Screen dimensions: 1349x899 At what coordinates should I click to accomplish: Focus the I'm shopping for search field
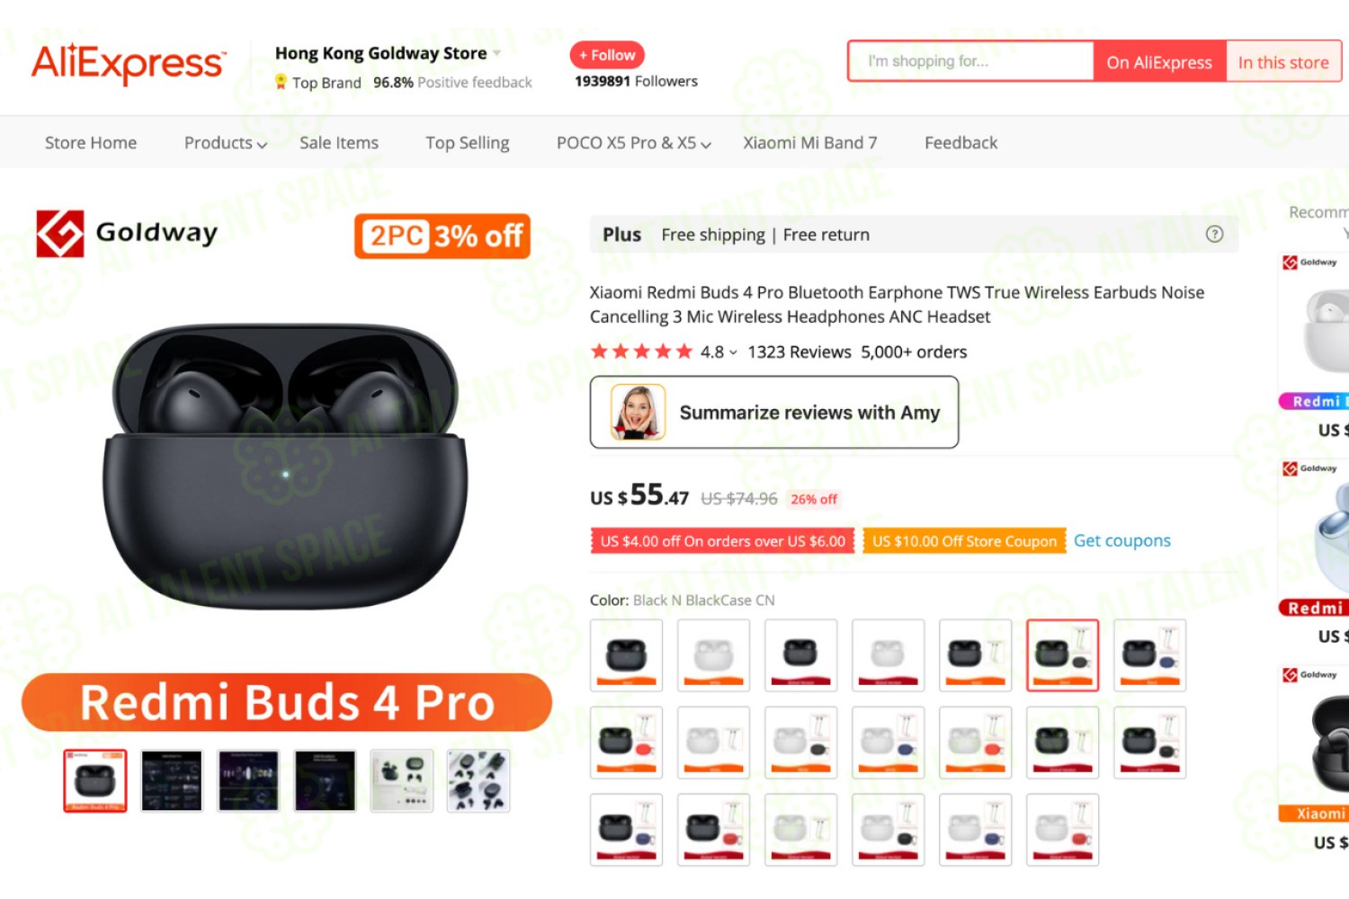click(970, 62)
